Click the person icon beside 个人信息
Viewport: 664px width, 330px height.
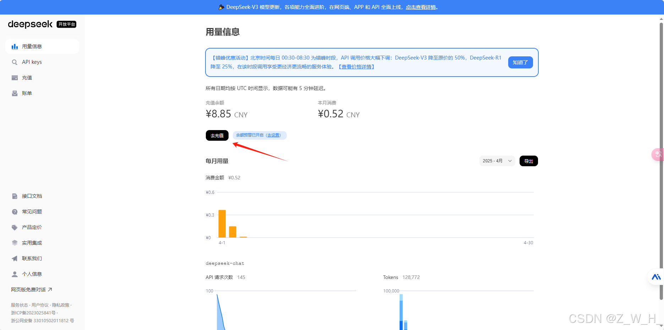[15, 274]
